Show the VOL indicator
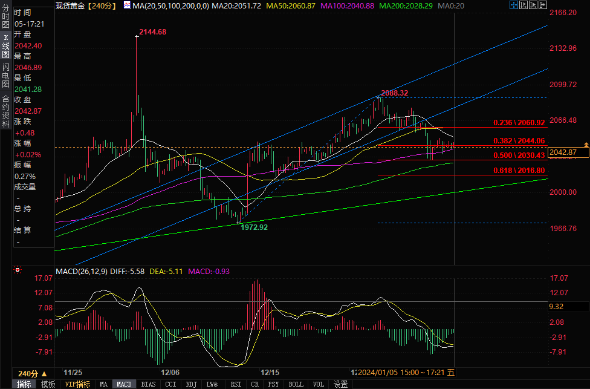The image size is (590, 389). [318, 384]
